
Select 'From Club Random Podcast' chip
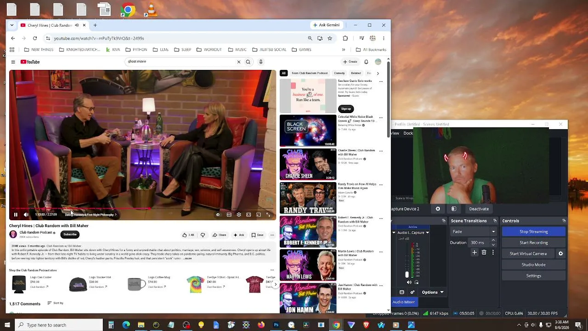tap(310, 73)
